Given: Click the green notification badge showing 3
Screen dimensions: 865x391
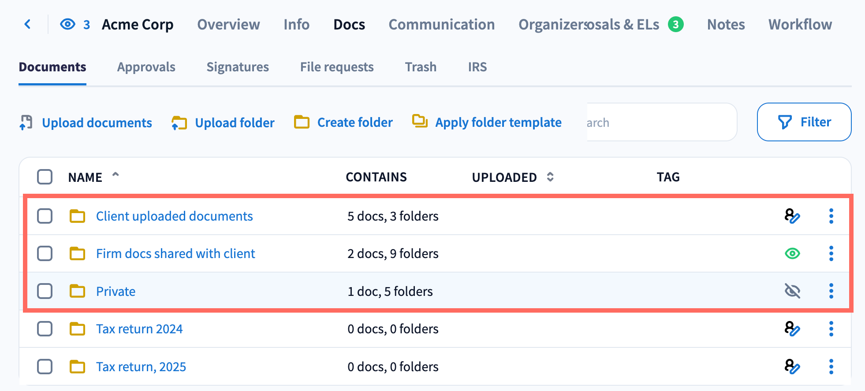Looking at the screenshot, I should click(x=675, y=25).
